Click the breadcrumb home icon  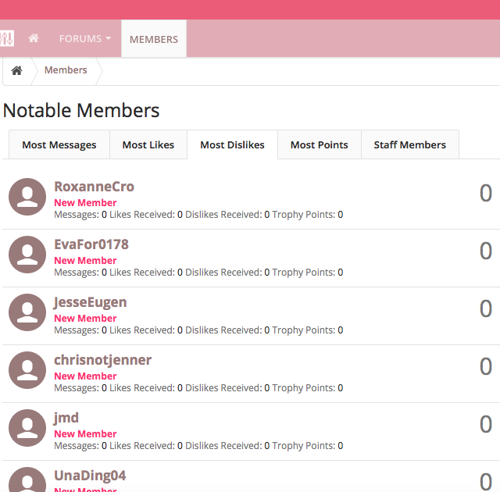coord(16,70)
